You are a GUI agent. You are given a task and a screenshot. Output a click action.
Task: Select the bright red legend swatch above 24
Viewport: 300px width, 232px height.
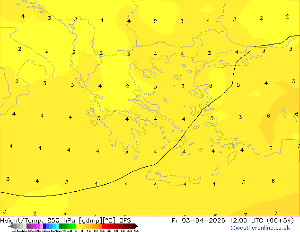click(x=103, y=226)
